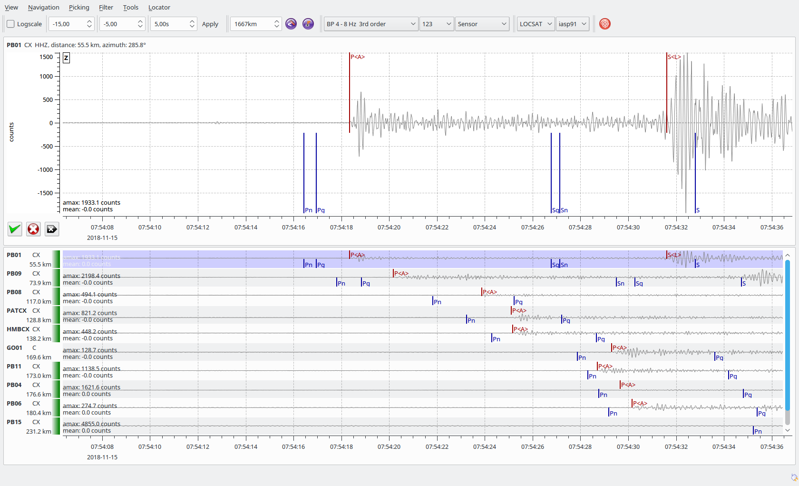Open the View menu

pos(11,7)
